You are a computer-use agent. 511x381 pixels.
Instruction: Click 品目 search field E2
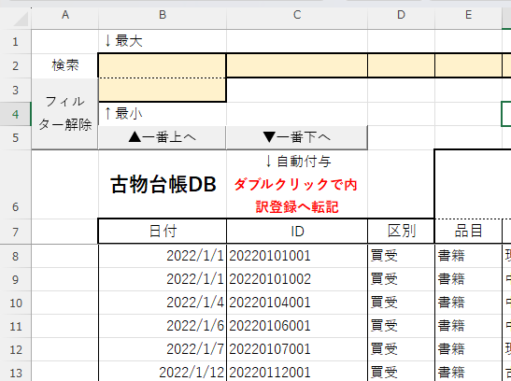pyautogui.click(x=468, y=65)
